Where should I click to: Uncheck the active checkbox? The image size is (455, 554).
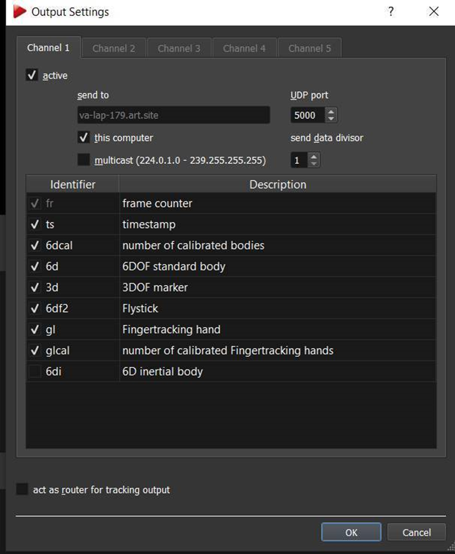(31, 76)
